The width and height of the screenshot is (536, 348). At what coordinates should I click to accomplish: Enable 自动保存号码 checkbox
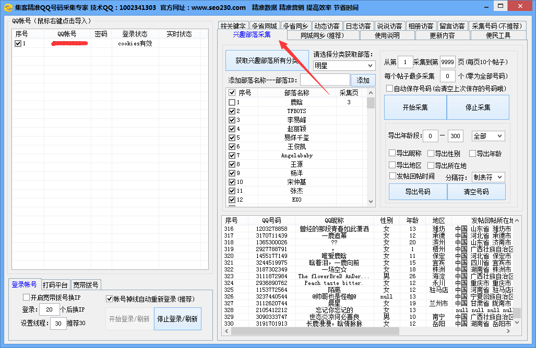pyautogui.click(x=389, y=89)
